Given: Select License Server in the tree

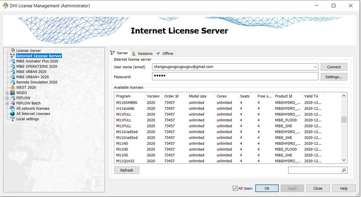Looking at the screenshot, I should pos(28,51).
